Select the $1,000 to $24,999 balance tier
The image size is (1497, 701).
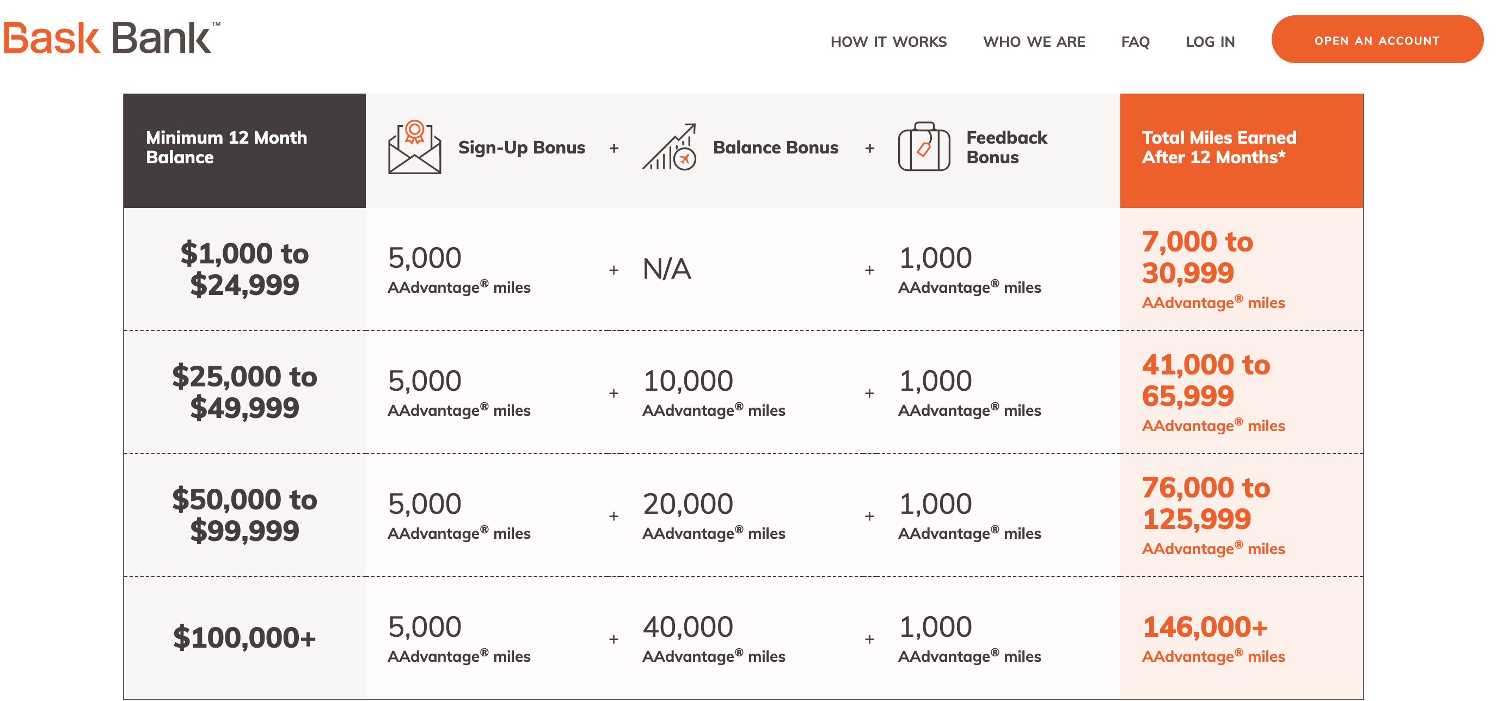point(244,269)
